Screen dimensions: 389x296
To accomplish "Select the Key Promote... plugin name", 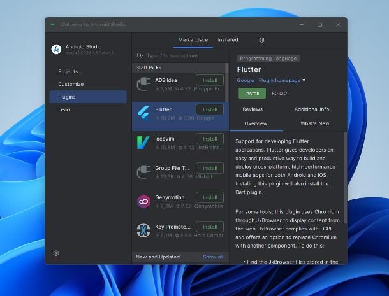I will tap(173, 227).
